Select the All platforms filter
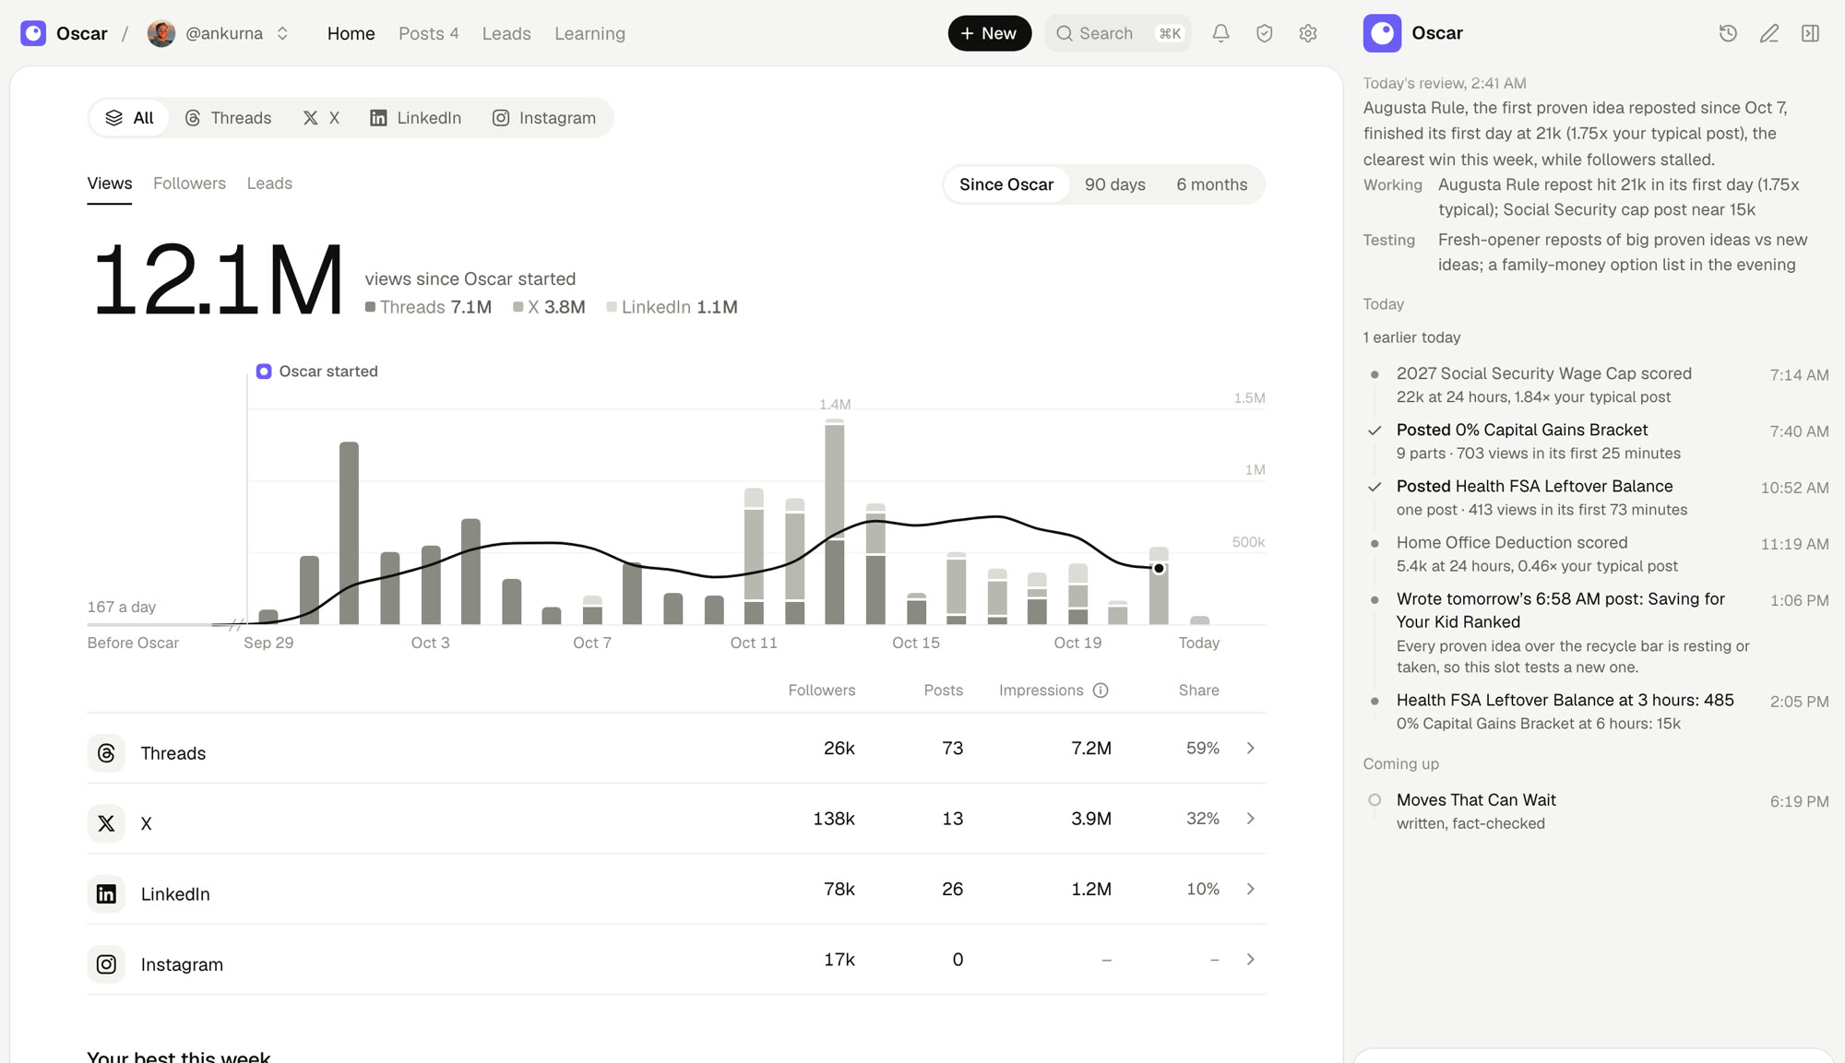The width and height of the screenshot is (1845, 1063). (129, 118)
